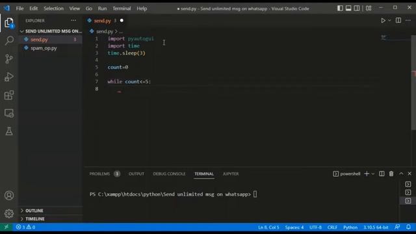The width and height of the screenshot is (416, 234).
Task: Click CRLF end of line selector
Action: tap(332, 227)
